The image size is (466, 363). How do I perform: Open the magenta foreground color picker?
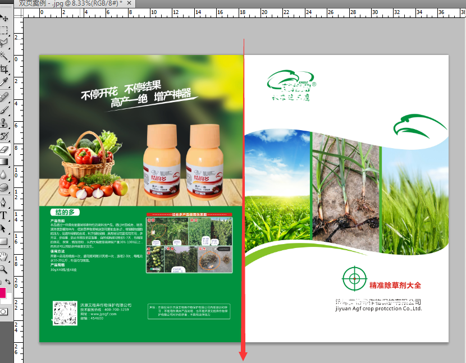(2, 293)
